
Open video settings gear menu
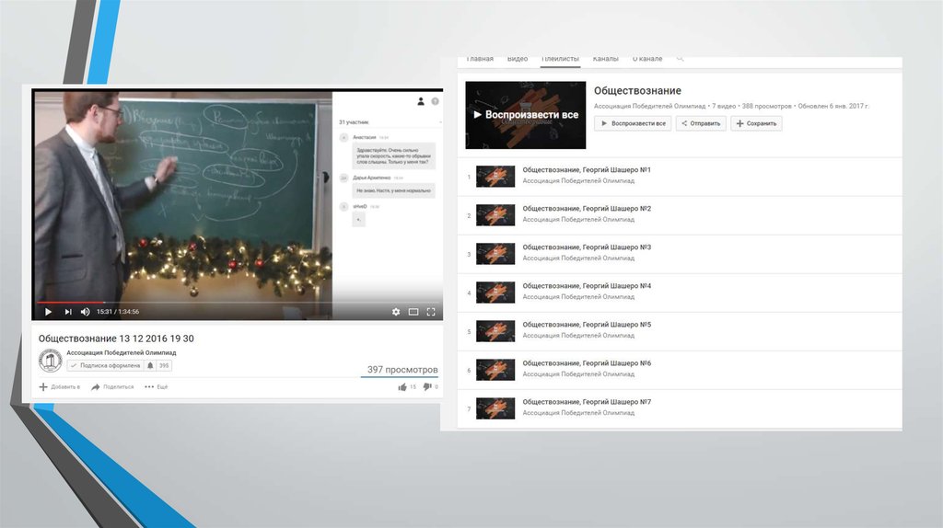[x=396, y=312]
